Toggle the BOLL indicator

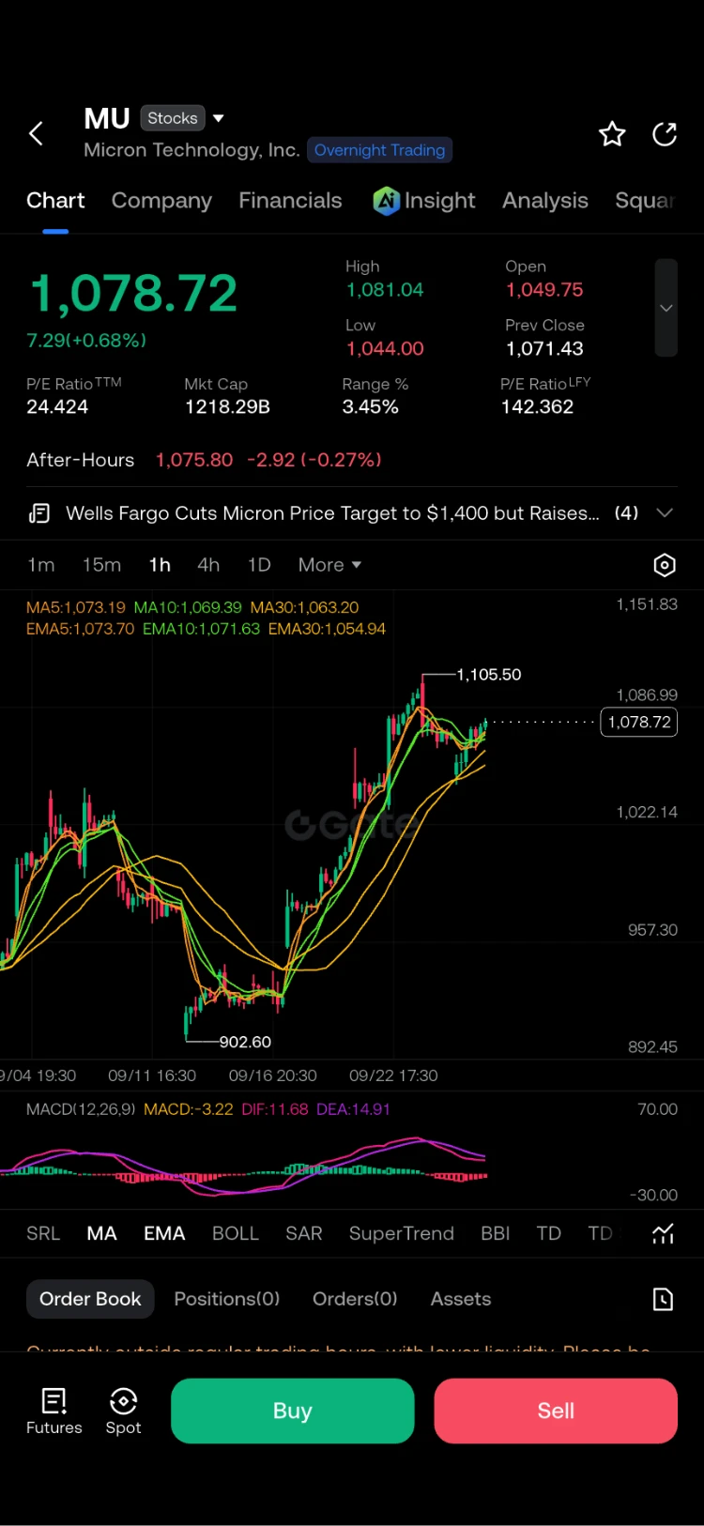(x=235, y=1233)
